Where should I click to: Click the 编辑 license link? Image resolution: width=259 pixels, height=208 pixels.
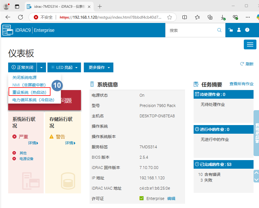(x=171, y=199)
